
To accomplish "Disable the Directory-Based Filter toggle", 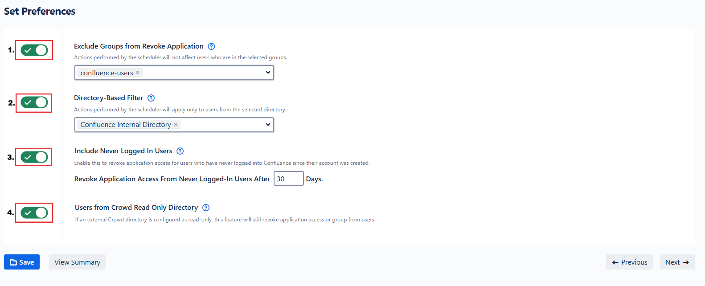I will pos(34,103).
